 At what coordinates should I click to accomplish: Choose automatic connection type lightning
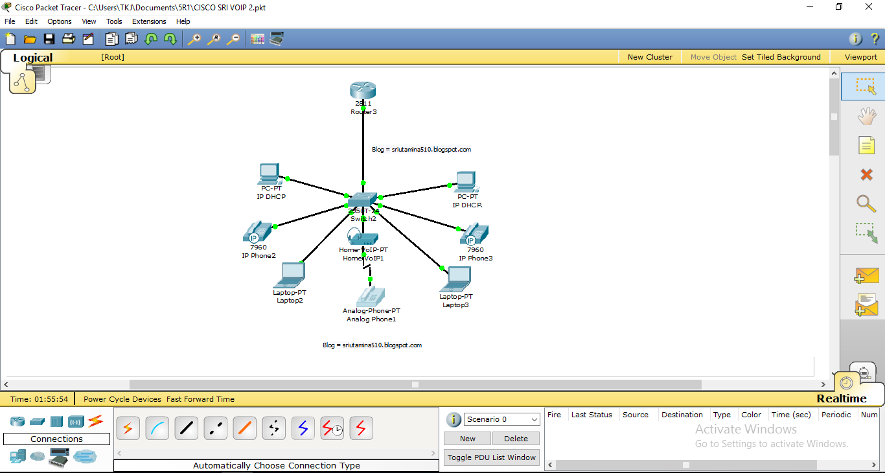[x=128, y=428]
